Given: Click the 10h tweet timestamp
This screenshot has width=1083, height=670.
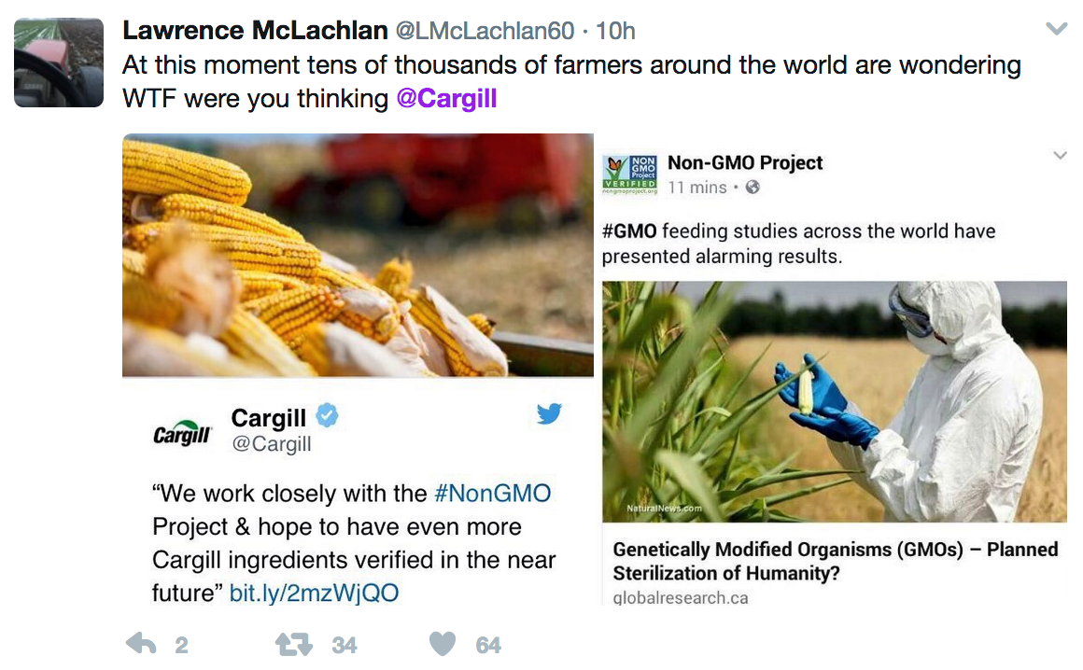Looking at the screenshot, I should point(615,31).
